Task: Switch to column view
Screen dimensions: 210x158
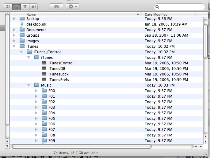Action: [25, 7]
